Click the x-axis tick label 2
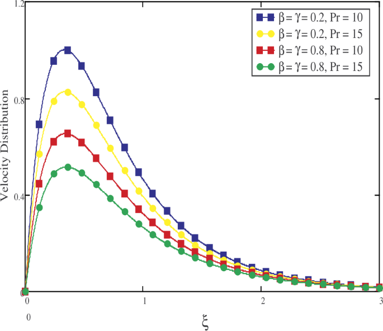This screenshot has width=383, height=331. tap(263, 301)
